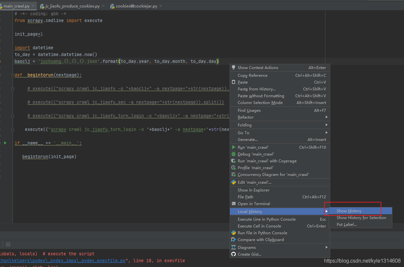Click clipboard icon next to Paste
404x267 pixels.
234,82
